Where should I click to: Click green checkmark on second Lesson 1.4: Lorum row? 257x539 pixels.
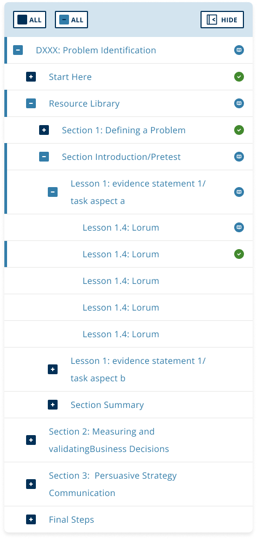click(239, 254)
